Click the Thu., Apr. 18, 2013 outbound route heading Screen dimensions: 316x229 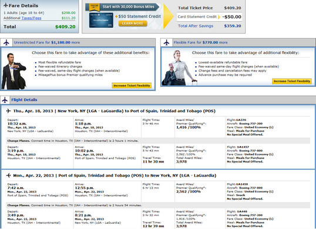[115, 111]
